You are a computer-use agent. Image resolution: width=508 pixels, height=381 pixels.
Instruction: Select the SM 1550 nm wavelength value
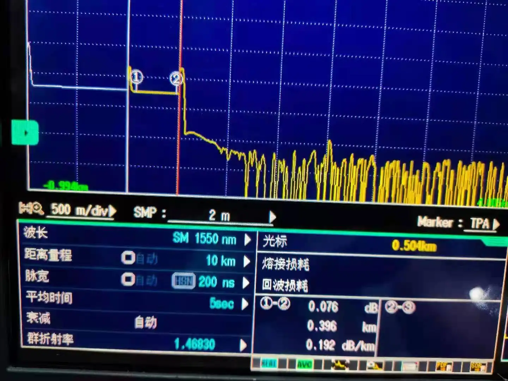204,239
